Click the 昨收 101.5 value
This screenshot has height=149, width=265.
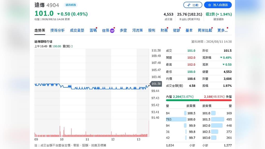click(x=227, y=51)
